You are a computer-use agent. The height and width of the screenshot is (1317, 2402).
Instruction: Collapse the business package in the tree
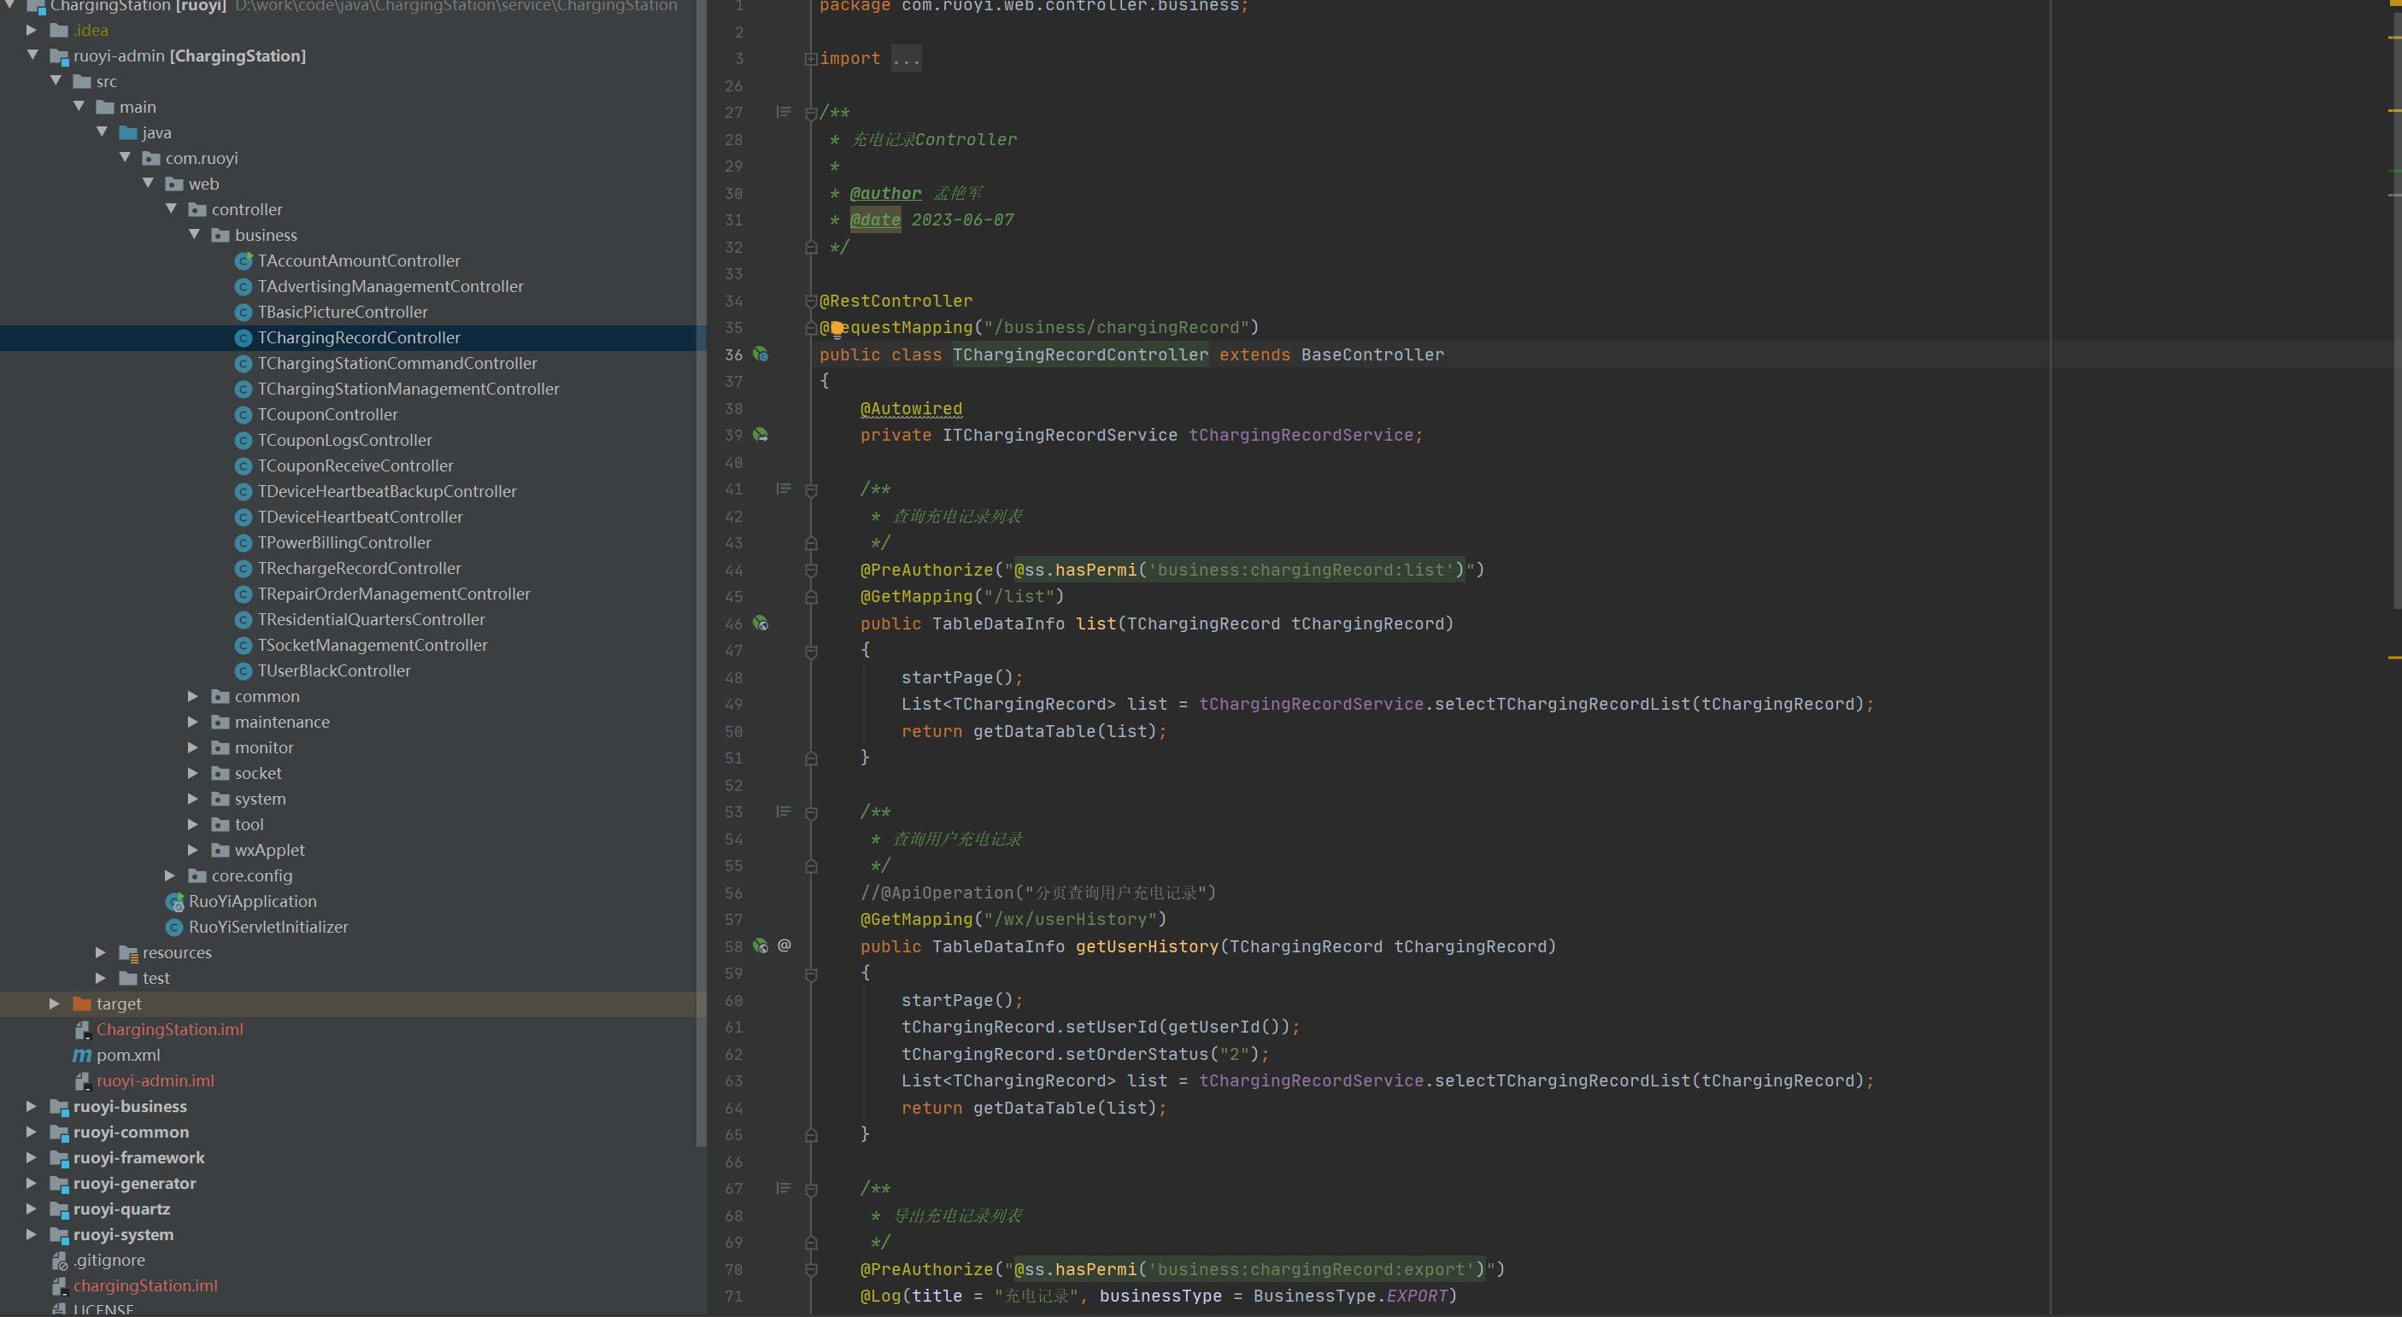(x=194, y=234)
